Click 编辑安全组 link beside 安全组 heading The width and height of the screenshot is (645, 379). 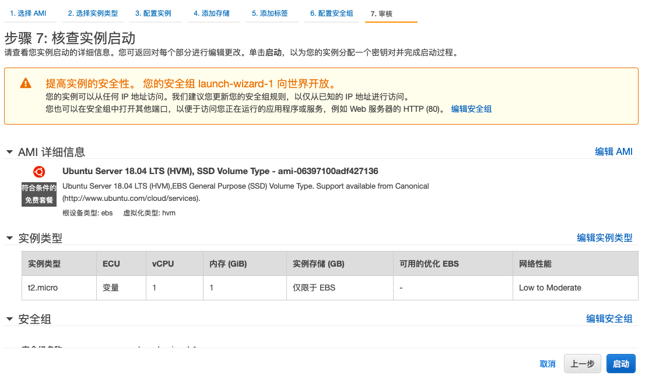tap(609, 318)
